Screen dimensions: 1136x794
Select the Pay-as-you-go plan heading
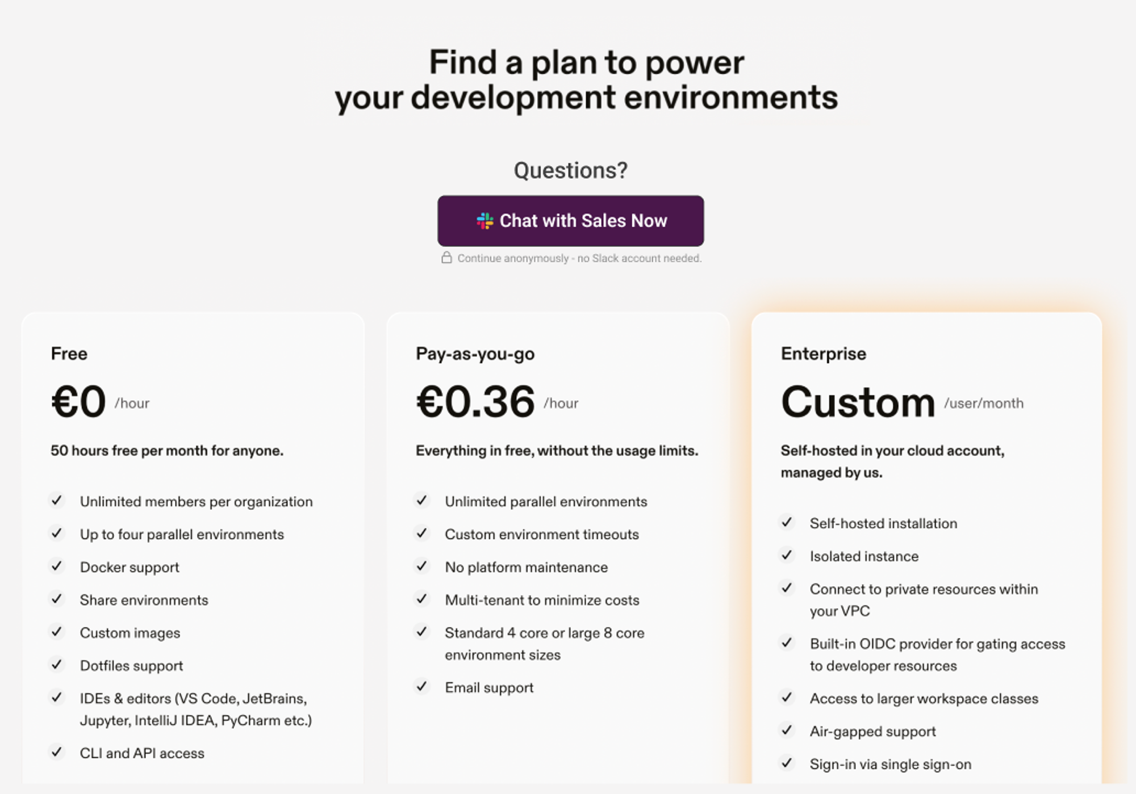475,354
